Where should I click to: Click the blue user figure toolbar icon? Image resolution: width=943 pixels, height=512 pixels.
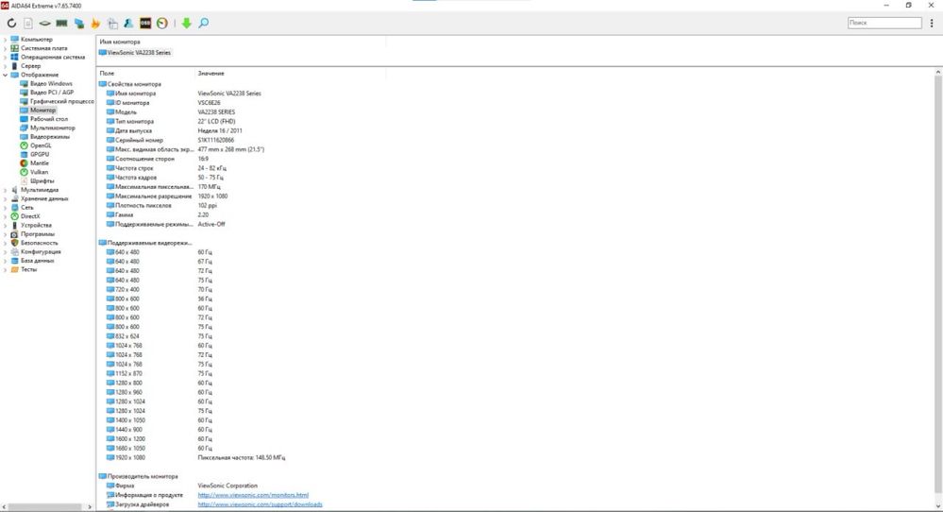tap(128, 23)
